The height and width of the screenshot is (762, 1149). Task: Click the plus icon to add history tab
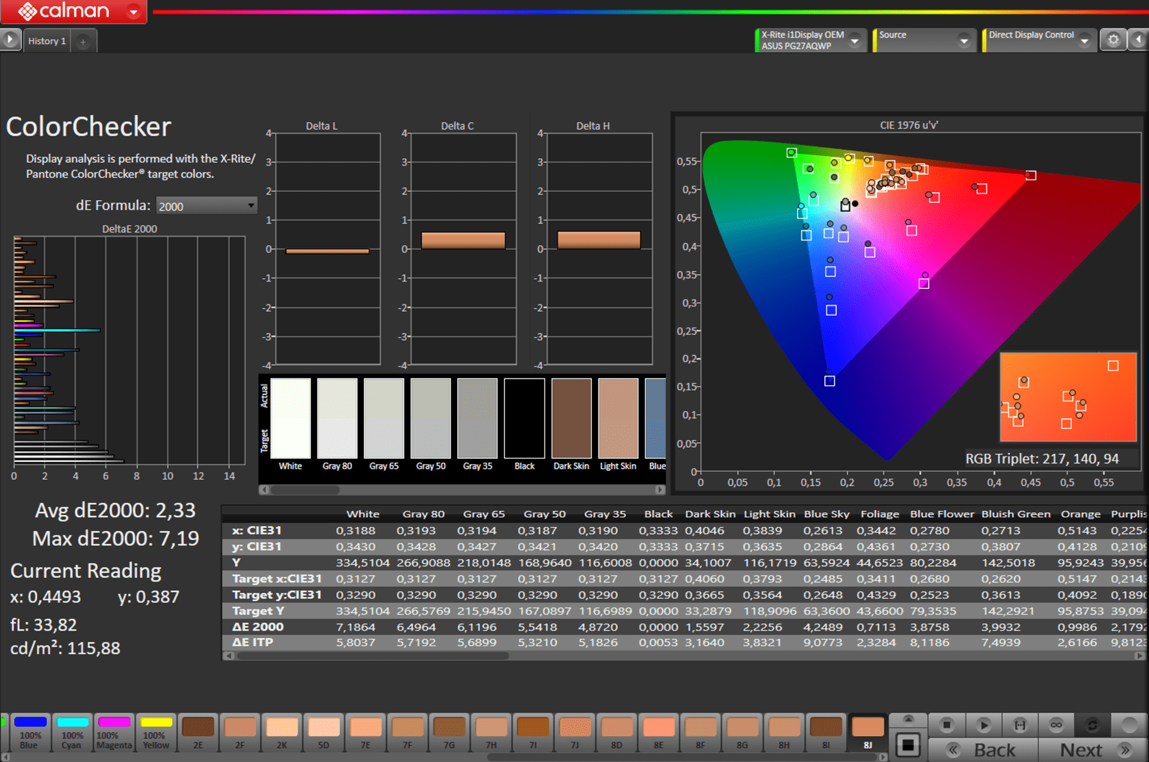pyautogui.click(x=83, y=41)
